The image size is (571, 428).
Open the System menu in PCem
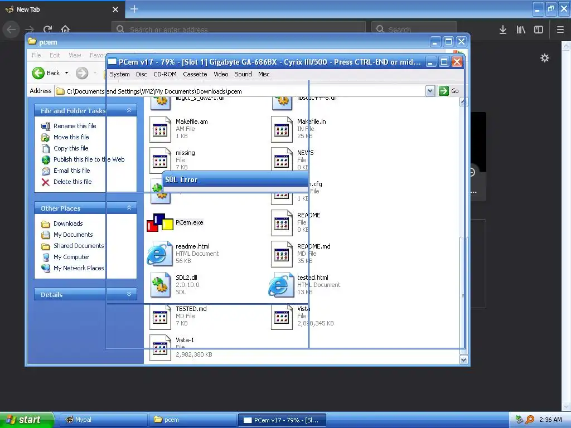click(119, 74)
